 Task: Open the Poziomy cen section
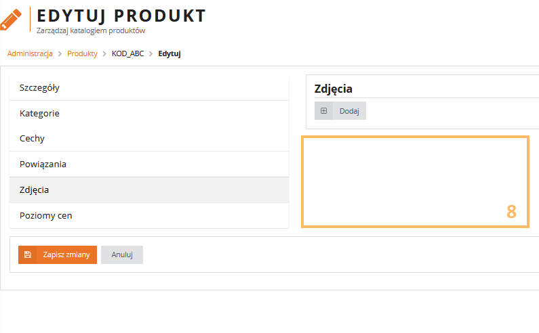tap(45, 216)
